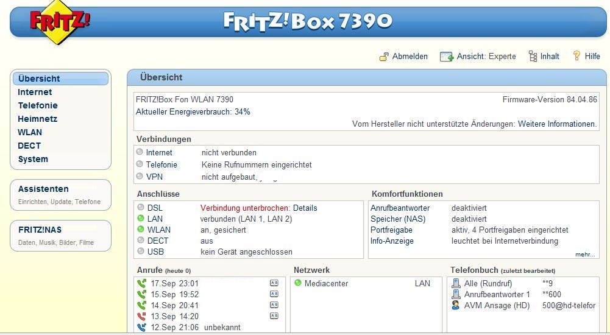Click the VPN status LED
610x335 pixels.
140,176
